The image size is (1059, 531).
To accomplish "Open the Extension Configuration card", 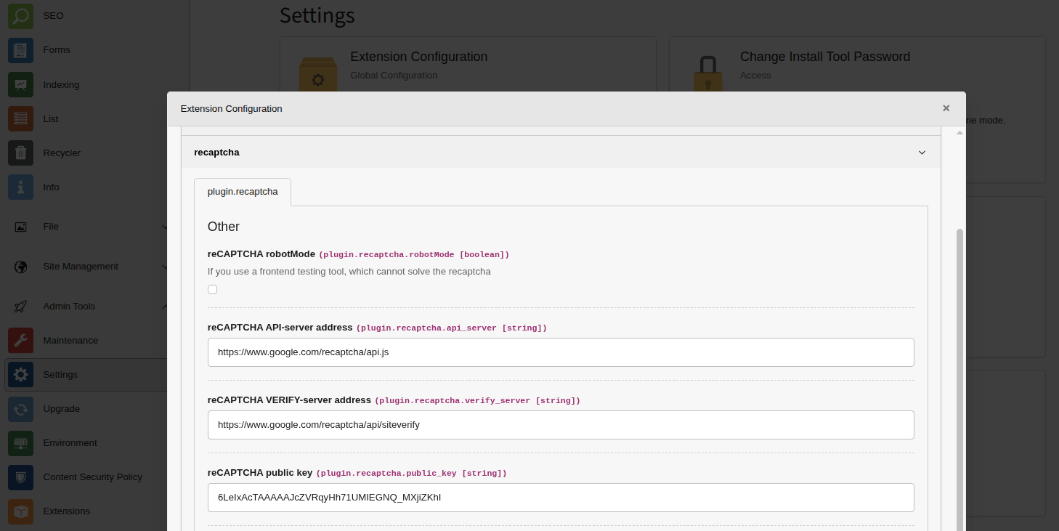I will click(419, 57).
